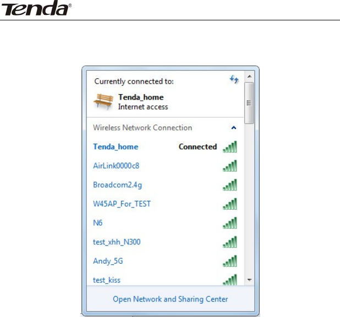Click the Tenda logo in header
The image size is (340, 317).
coord(36,8)
